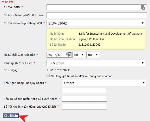This screenshot has width=150, height=122.
Task: Click the Ngày/Thời Gian Gửi Tiền label
Action: pyautogui.click(x=19, y=55)
